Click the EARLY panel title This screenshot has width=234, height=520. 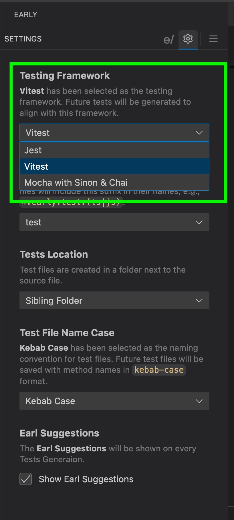point(25,15)
